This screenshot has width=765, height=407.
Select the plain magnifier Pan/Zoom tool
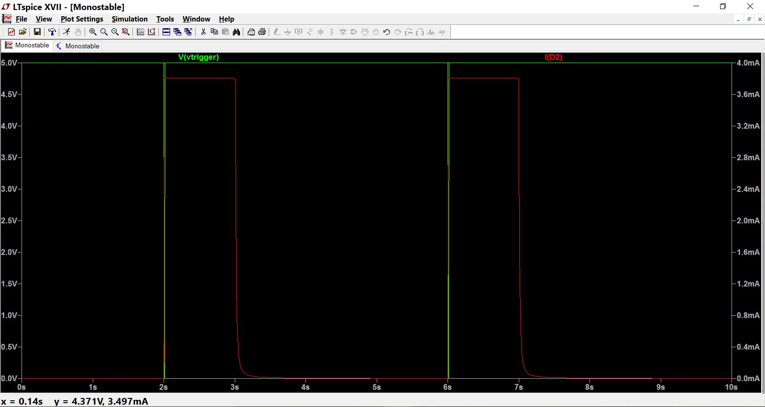[104, 32]
